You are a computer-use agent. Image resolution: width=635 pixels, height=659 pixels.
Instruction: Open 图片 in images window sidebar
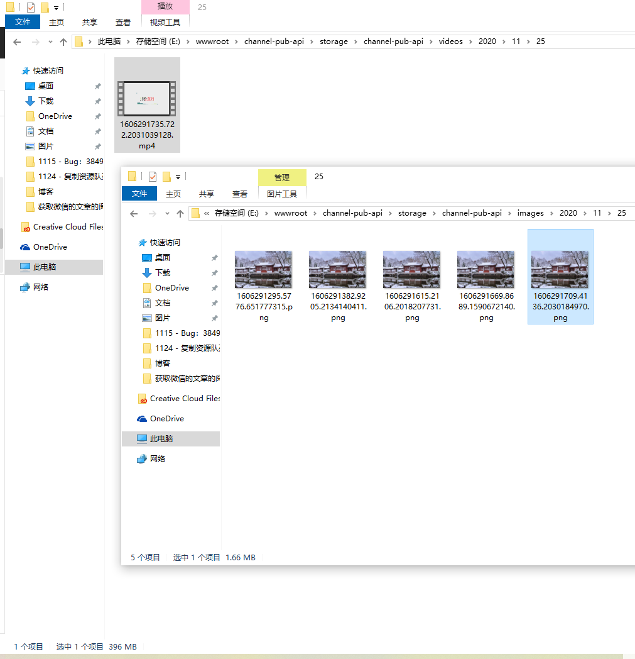pos(162,319)
